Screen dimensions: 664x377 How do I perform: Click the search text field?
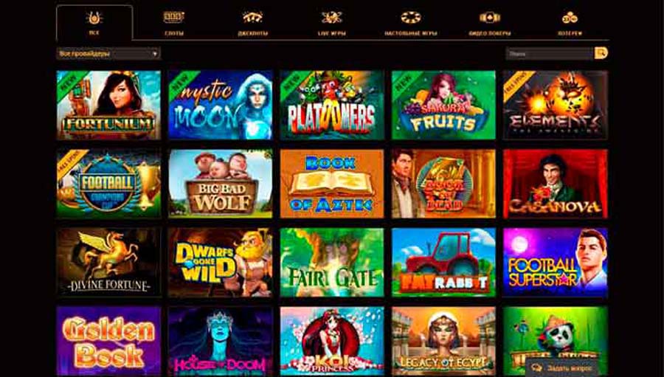pyautogui.click(x=550, y=54)
